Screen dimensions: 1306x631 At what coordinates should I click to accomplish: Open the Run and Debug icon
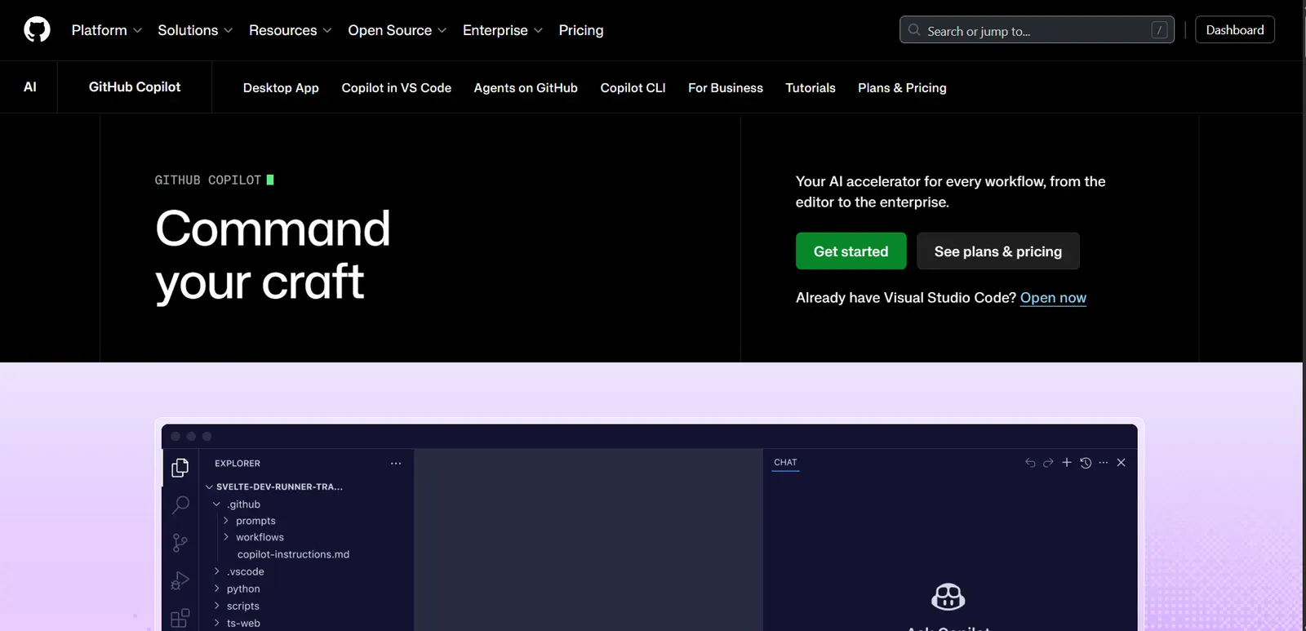(x=180, y=580)
